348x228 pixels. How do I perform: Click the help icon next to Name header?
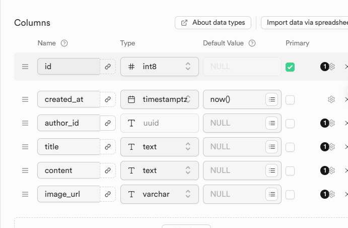(x=64, y=43)
